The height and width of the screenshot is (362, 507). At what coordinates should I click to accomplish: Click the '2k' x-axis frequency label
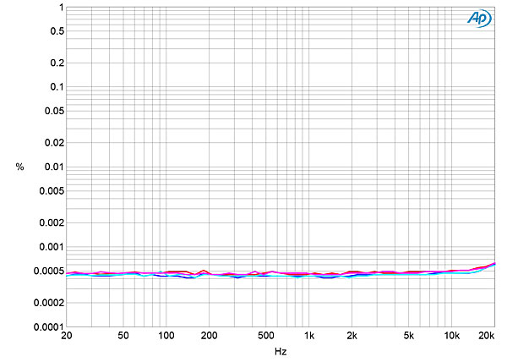coord(352,336)
